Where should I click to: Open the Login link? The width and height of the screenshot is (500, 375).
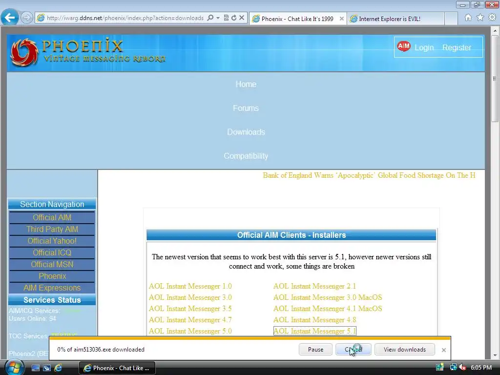click(424, 47)
